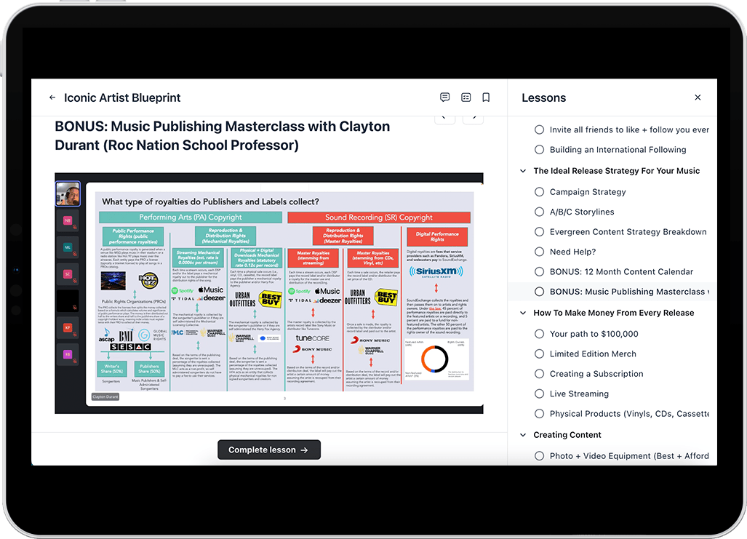Mark the Need Help? lesson circle
The image size is (747, 539).
(x=539, y=252)
